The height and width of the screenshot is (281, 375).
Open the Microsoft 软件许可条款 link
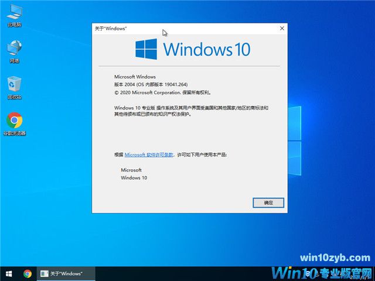157,155
